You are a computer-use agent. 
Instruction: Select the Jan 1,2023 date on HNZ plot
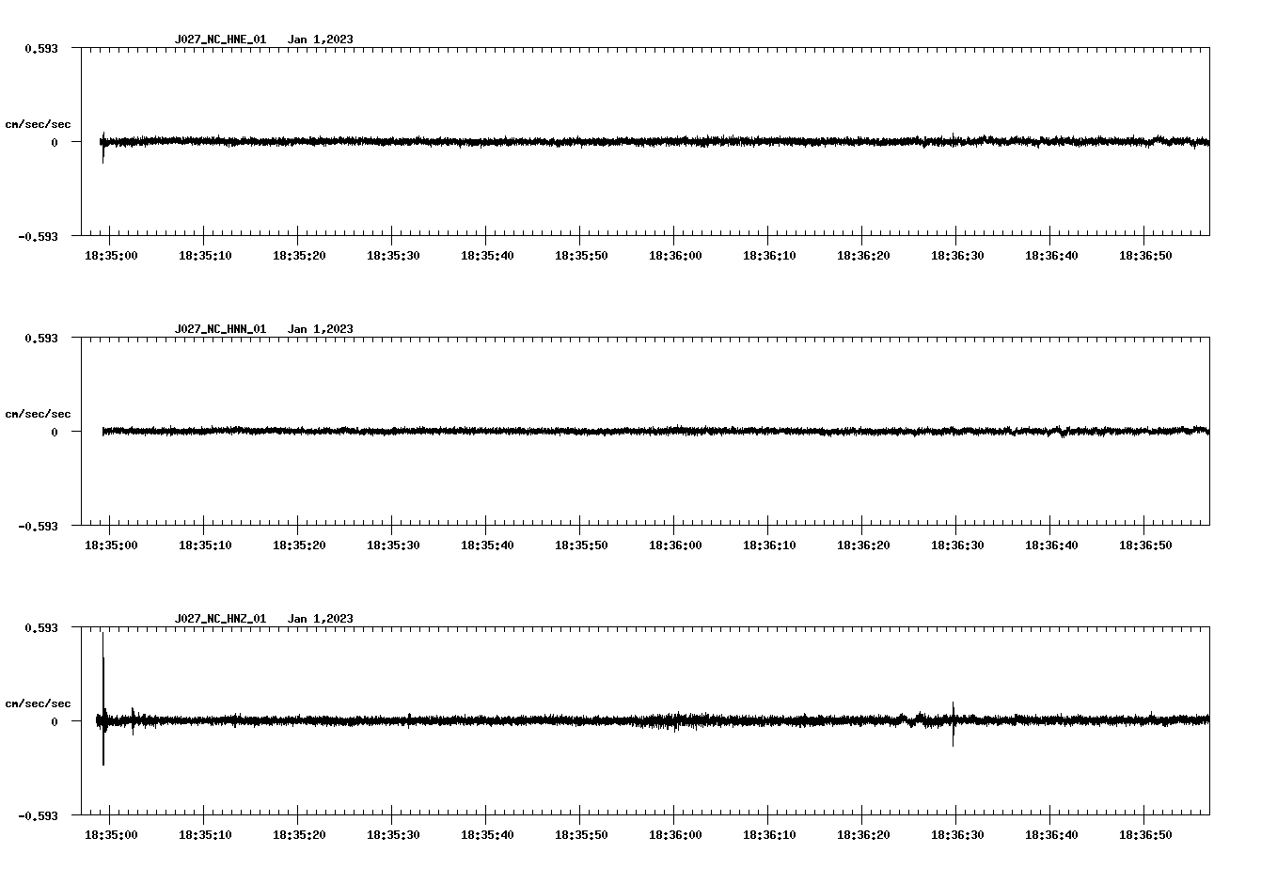[322, 619]
